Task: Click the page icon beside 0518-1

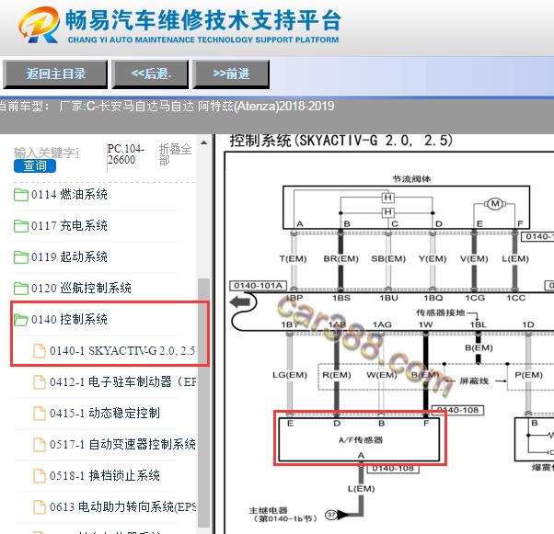Action: [40, 476]
